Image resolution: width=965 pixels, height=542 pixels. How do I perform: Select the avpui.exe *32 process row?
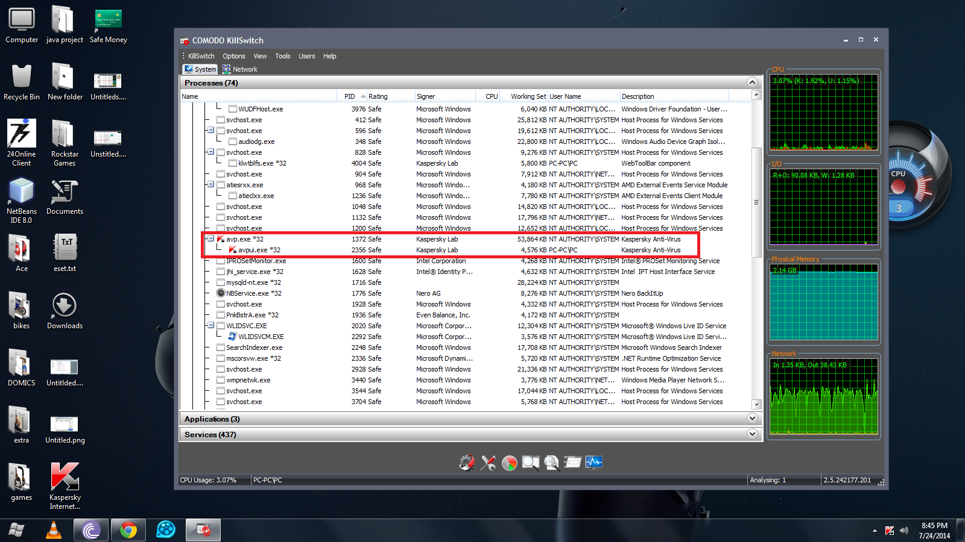point(466,250)
